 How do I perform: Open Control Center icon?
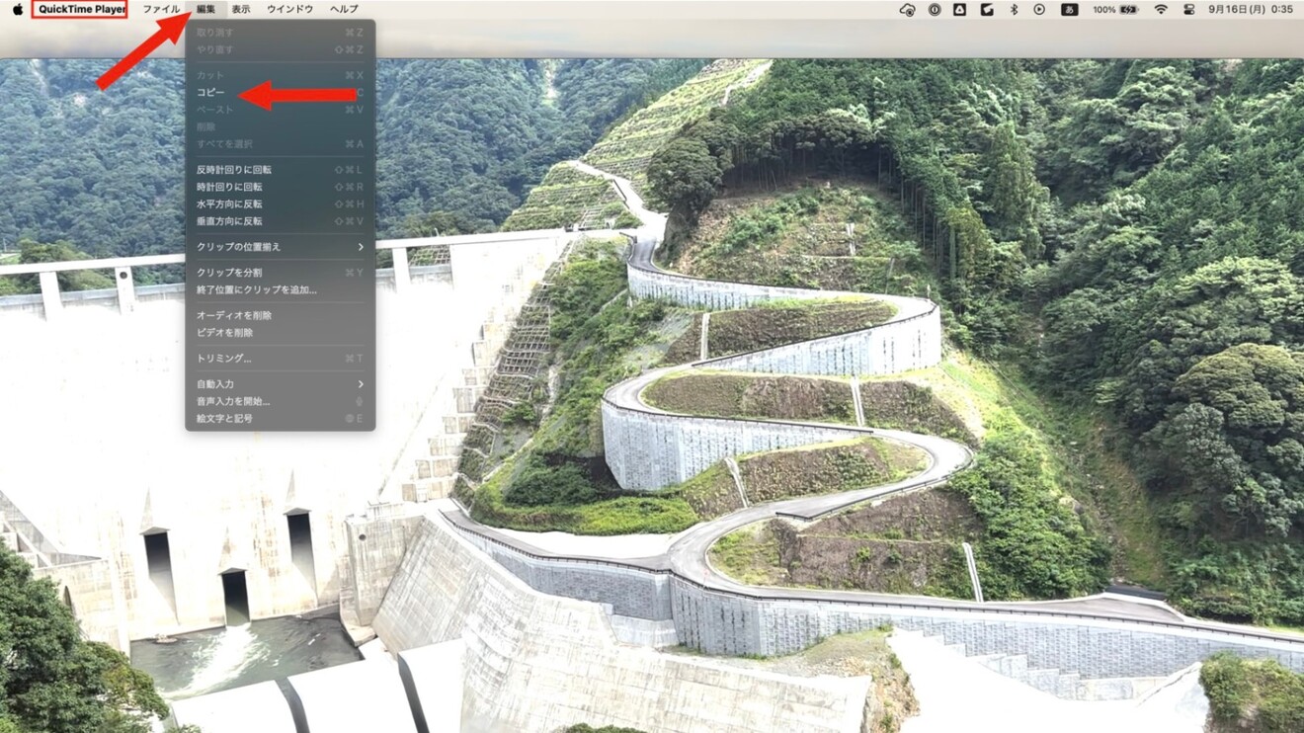tap(1188, 10)
